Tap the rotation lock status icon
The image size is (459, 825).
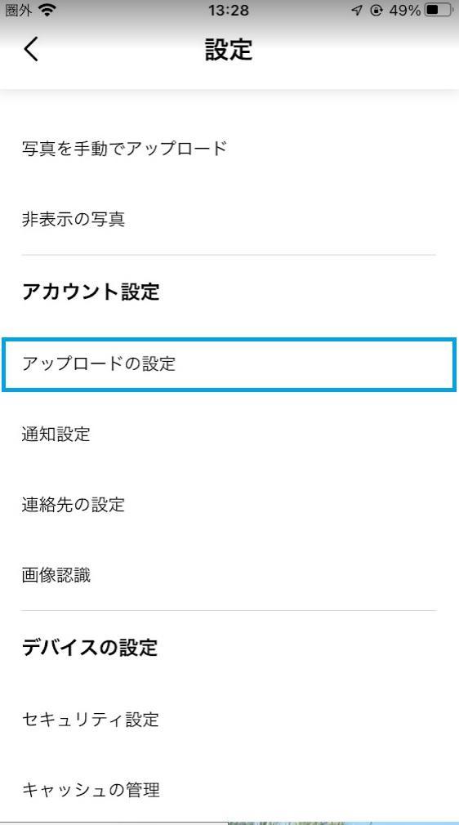(x=376, y=10)
